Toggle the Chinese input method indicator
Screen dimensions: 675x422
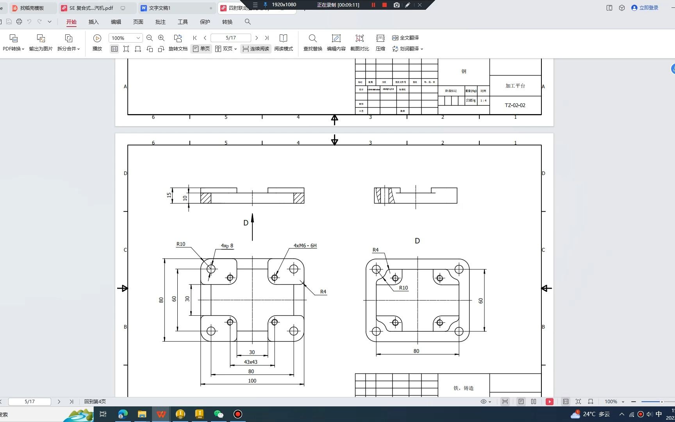(x=659, y=414)
